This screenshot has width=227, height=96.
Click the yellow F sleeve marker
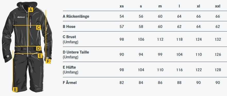(x=48, y=61)
